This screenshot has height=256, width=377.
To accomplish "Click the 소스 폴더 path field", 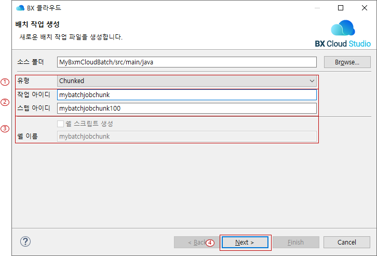I will point(187,62).
